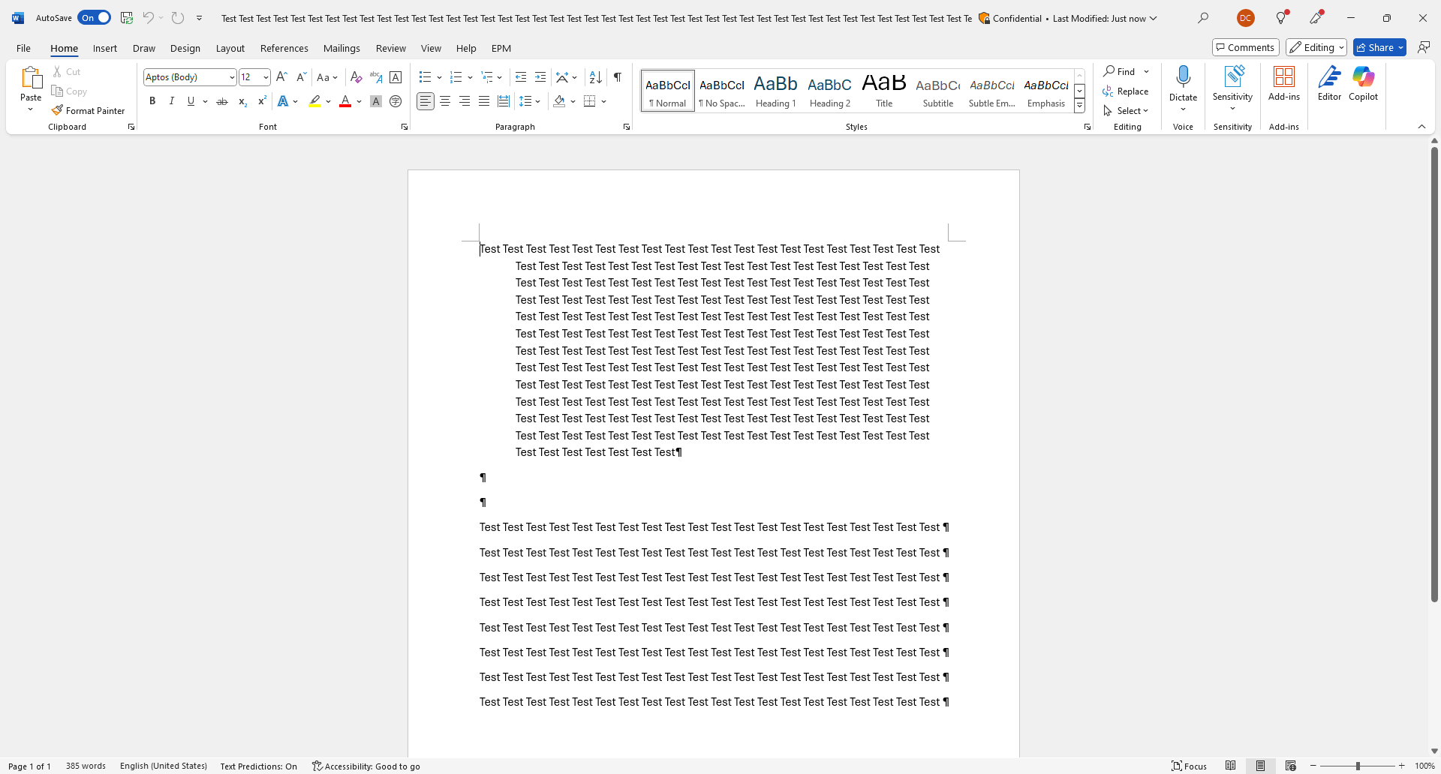Click the Save icon in title bar
1441x774 pixels.
pos(127,18)
